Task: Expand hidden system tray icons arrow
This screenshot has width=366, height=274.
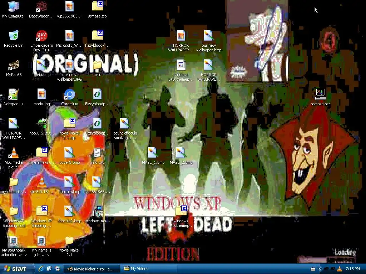Action: [x=320, y=269]
